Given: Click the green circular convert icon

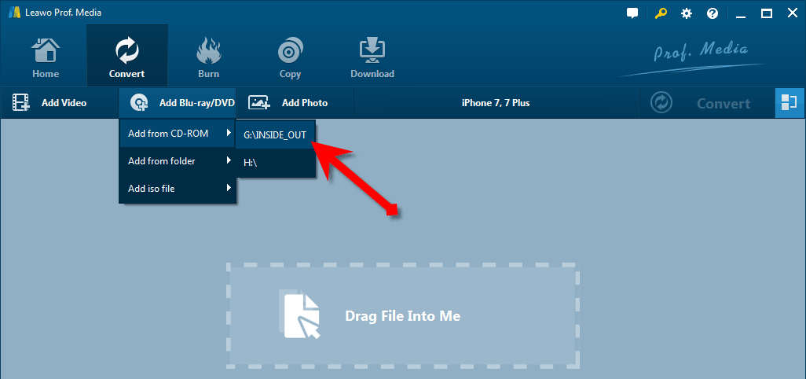Looking at the screenshot, I should (x=661, y=103).
